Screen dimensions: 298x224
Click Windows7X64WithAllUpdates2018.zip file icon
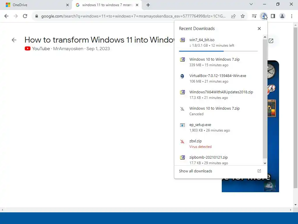tap(182, 92)
